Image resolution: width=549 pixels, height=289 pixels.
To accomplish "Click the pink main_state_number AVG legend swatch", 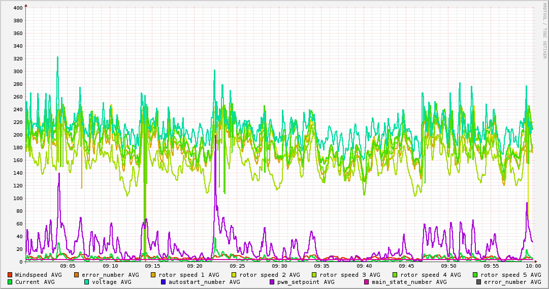I will tap(367, 282).
